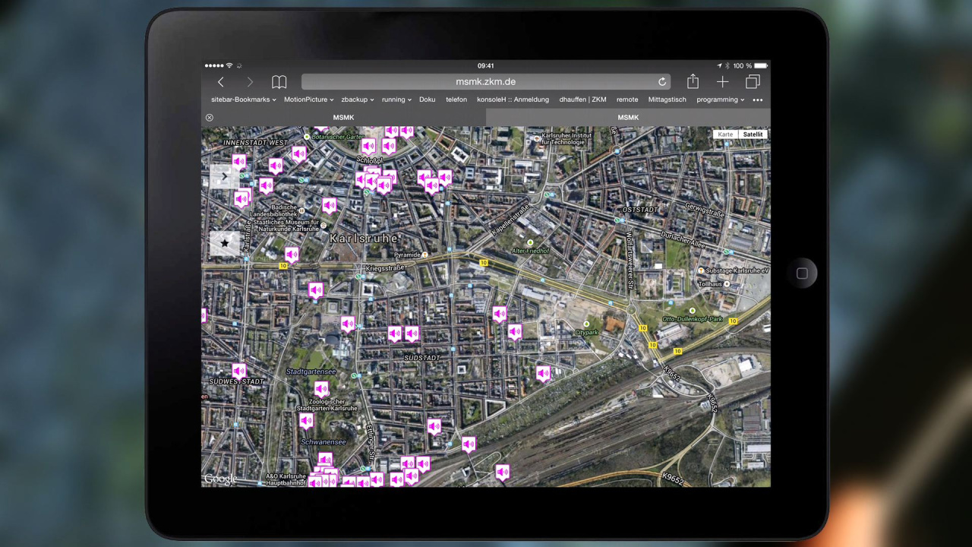Tap the sound marker nearest the Citypark, west side

515,331
